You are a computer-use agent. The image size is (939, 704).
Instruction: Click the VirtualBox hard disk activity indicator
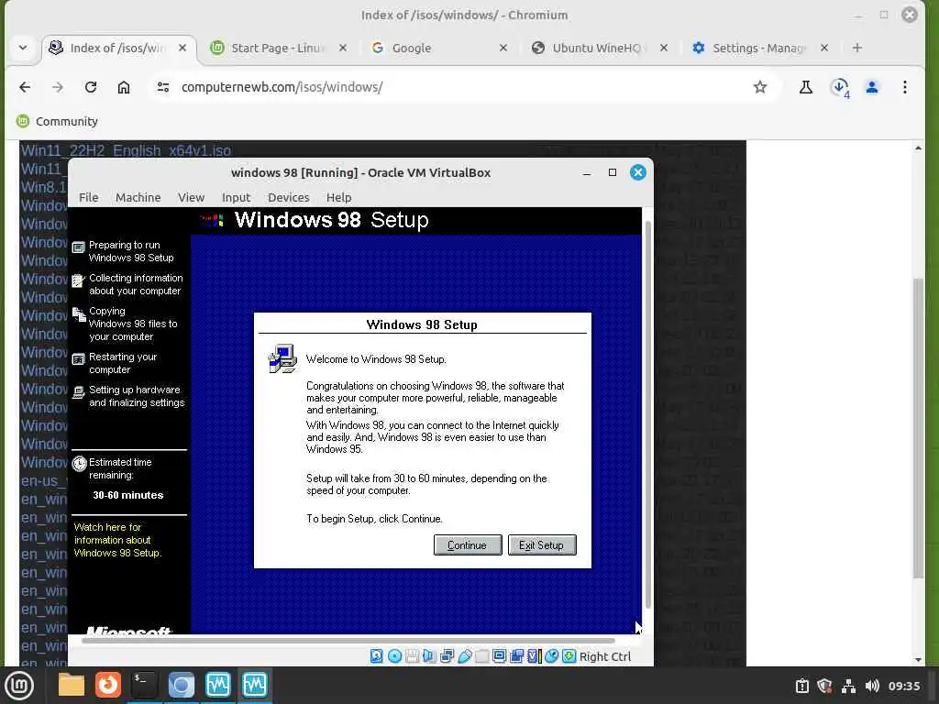coord(377,656)
